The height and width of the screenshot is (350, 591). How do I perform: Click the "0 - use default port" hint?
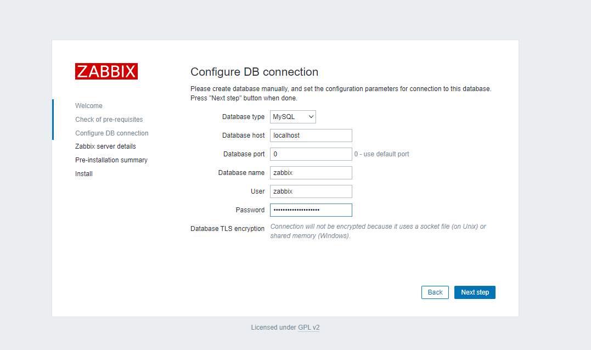(x=381, y=154)
